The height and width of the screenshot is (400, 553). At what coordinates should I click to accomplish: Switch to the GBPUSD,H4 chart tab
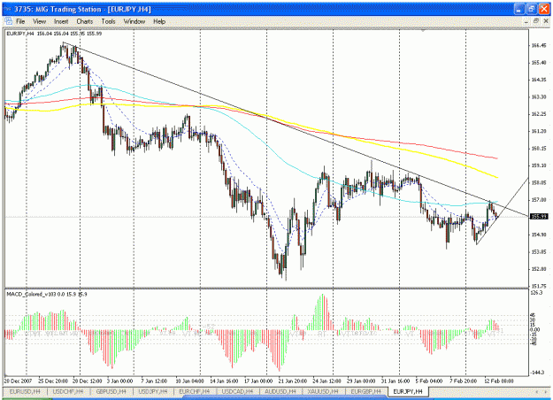click(111, 391)
